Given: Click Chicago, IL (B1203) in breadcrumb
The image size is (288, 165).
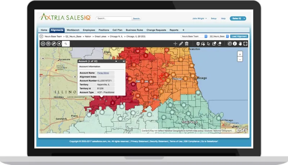Looking at the screenshot, I should (136, 36).
